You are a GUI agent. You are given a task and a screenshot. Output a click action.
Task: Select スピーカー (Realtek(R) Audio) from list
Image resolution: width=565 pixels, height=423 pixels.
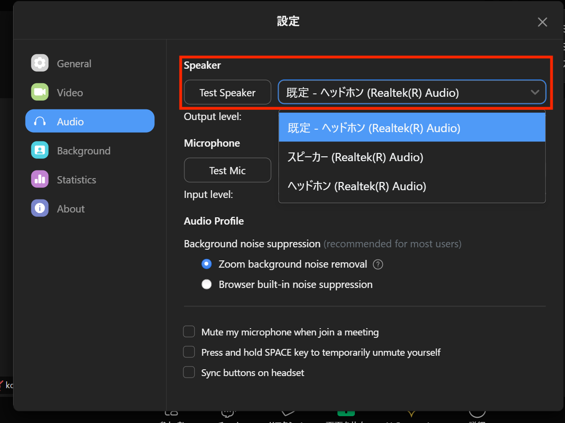355,157
